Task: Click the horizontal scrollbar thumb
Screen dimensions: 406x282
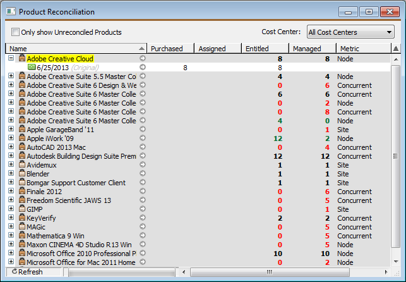Action: click(270, 272)
